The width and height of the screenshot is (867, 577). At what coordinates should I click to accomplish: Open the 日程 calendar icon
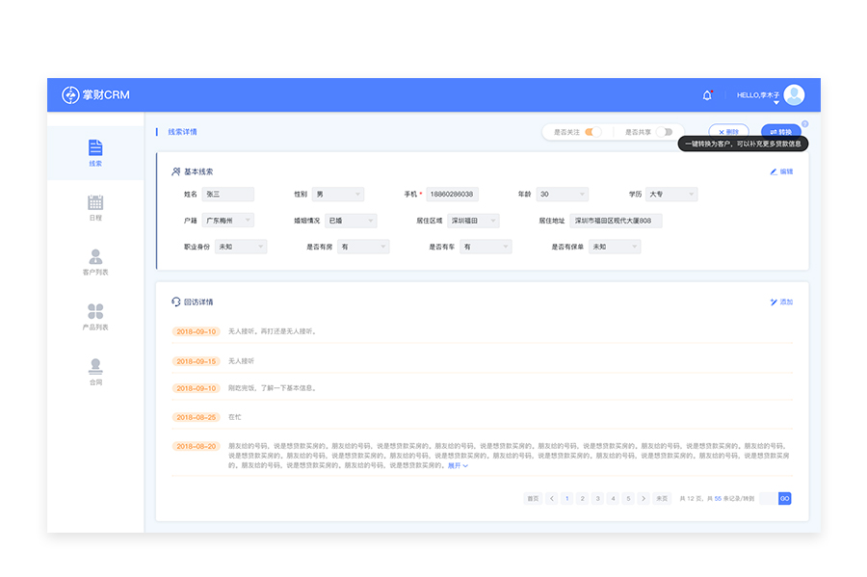coord(95,202)
